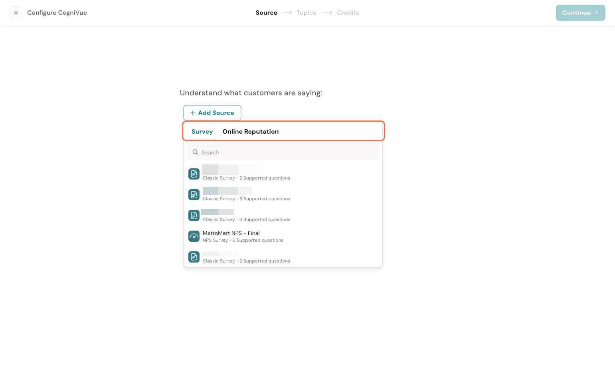Open the Online Reputation tab

pos(251,132)
